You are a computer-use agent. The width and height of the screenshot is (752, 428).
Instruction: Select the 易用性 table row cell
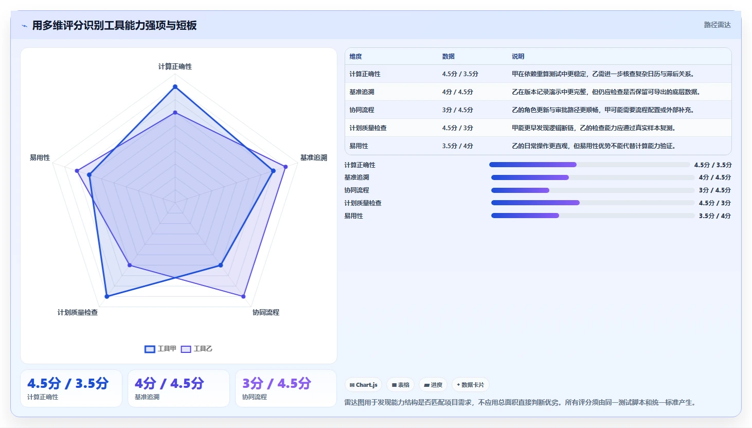point(359,146)
